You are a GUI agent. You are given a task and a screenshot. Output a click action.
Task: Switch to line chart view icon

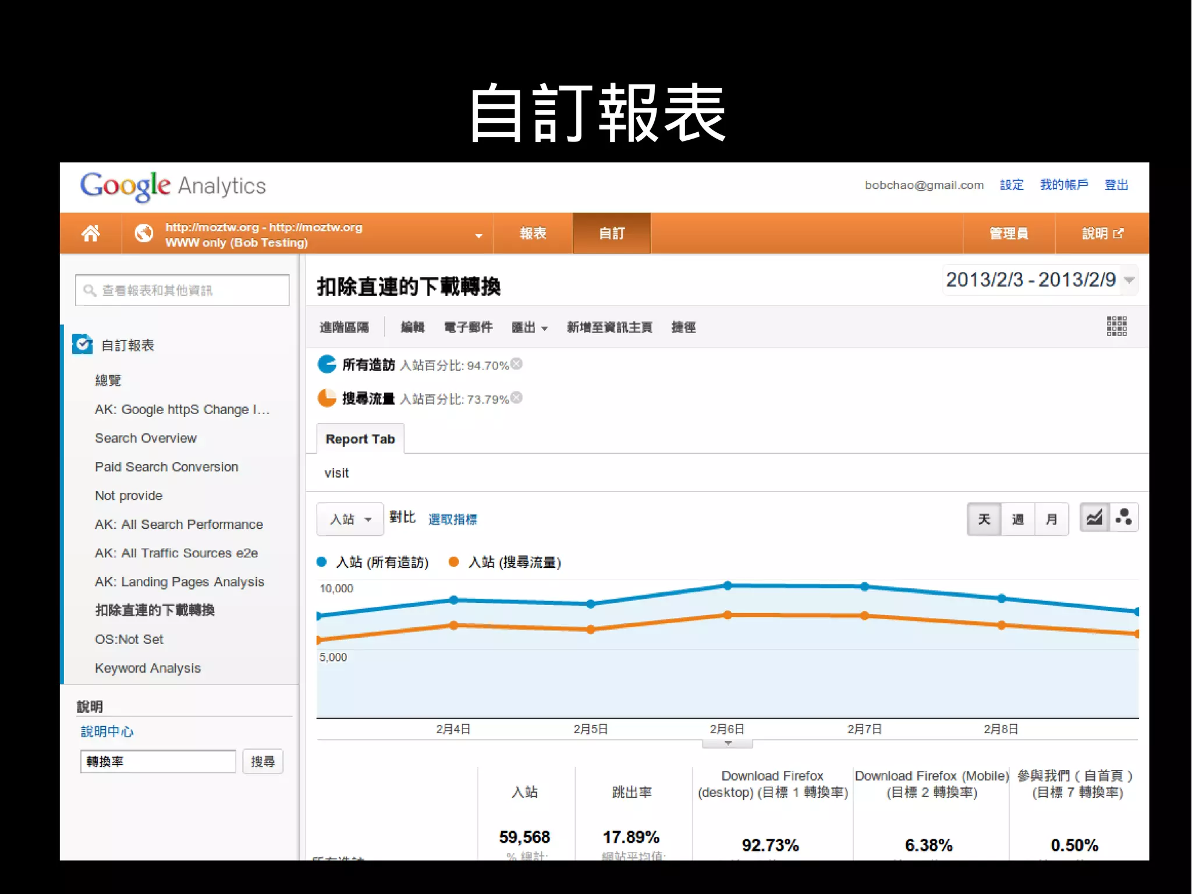coord(1094,518)
